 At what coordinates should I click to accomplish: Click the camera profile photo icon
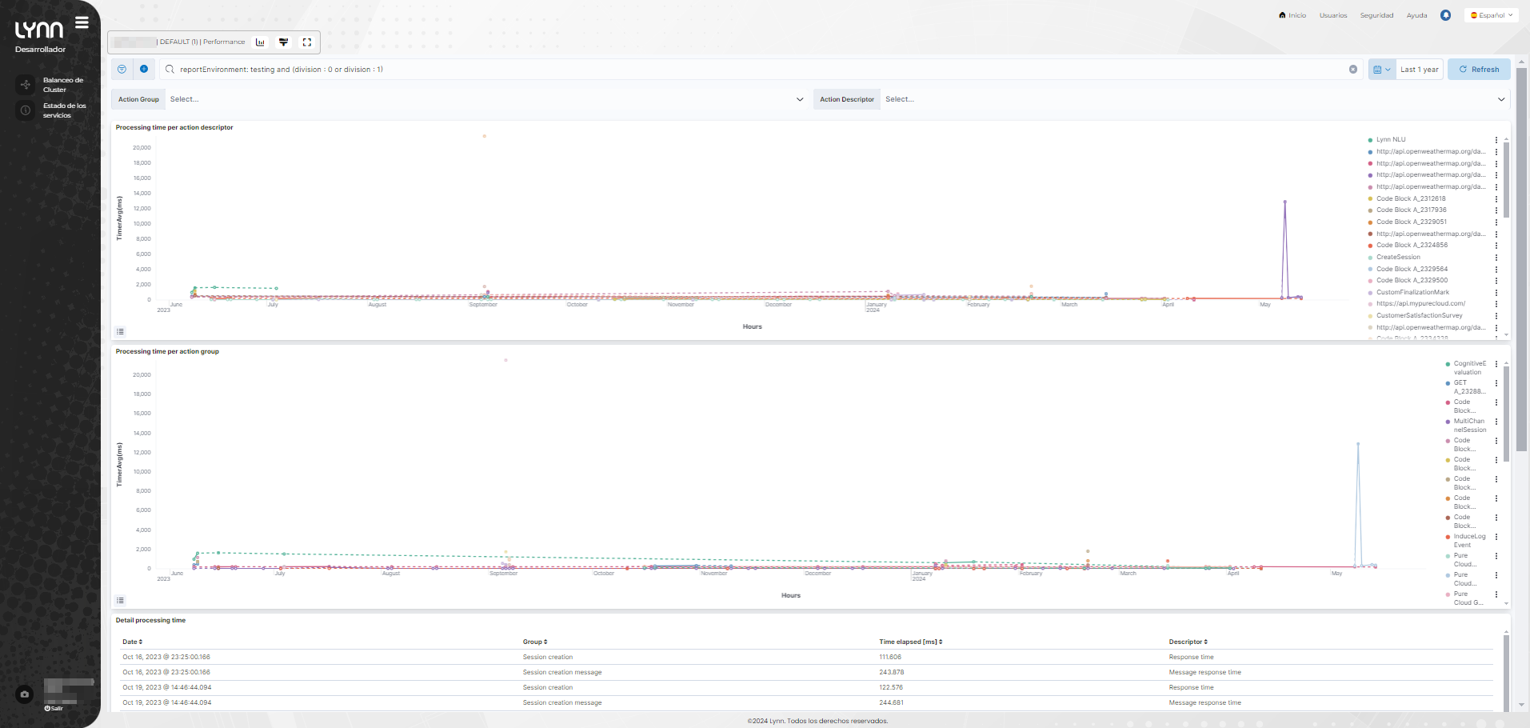coord(25,694)
